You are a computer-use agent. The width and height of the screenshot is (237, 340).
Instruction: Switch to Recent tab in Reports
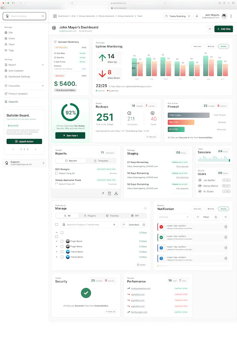[71, 161]
